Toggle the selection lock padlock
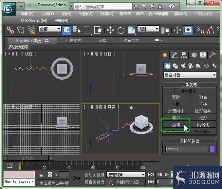The width and height of the screenshot is (222, 189). (x=41, y=175)
